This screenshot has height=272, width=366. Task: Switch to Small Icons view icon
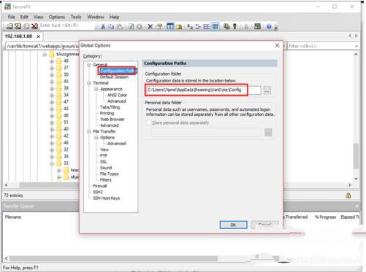[x=198, y=26]
